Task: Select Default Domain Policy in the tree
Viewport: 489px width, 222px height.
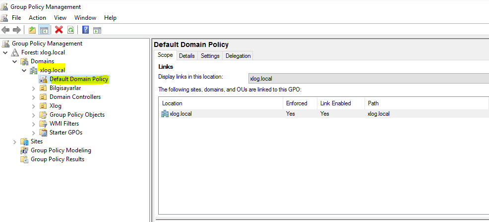Action: (79, 79)
